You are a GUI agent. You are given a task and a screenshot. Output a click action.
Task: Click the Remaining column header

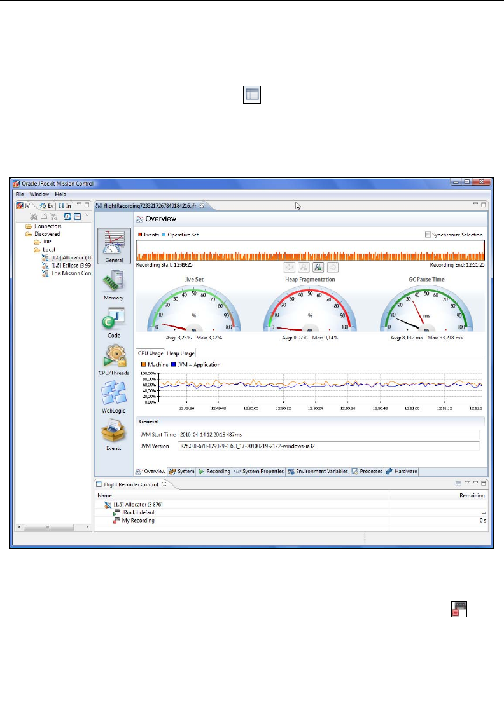pyautogui.click(x=438, y=495)
